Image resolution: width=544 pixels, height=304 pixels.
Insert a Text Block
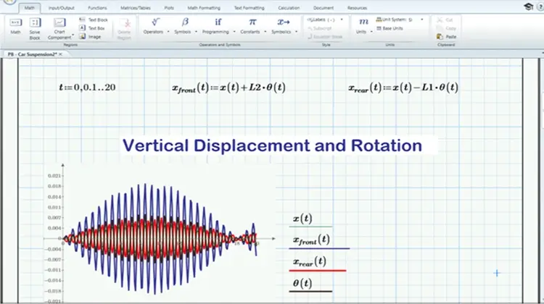94,20
